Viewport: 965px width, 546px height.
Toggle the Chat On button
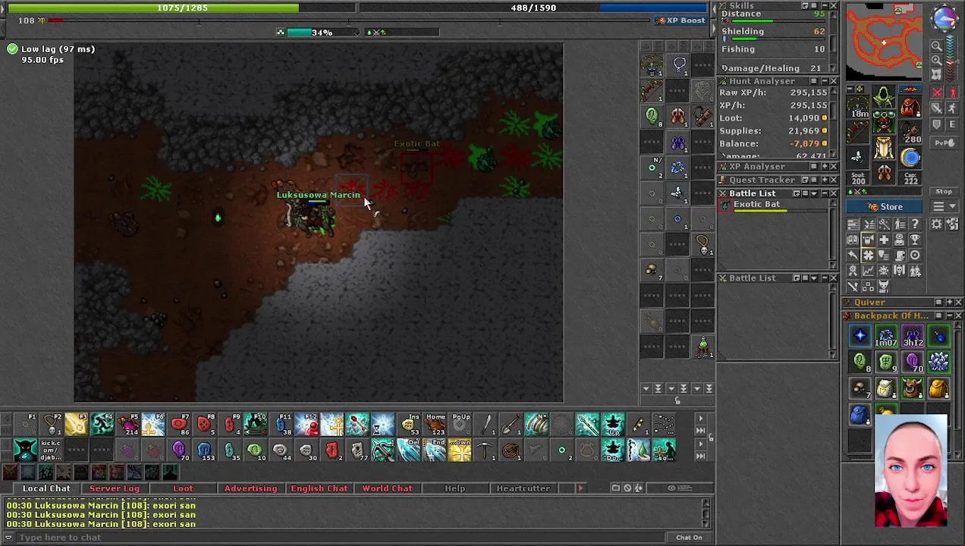pos(689,538)
